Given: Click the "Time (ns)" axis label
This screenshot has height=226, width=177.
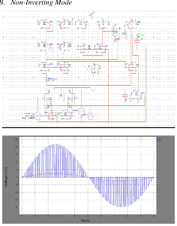Looking at the screenshot, I should tap(85, 220).
